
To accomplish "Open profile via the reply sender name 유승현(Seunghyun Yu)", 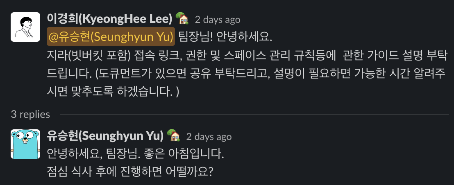I will click(105, 136).
